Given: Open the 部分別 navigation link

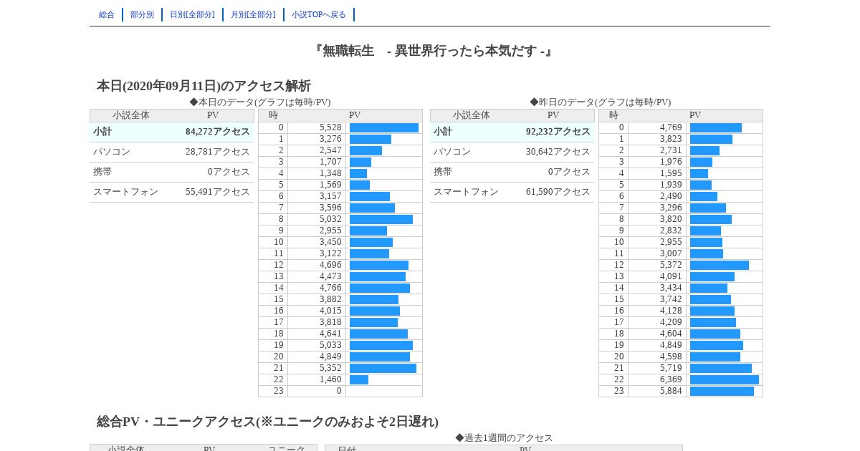Looking at the screenshot, I should pos(142,14).
